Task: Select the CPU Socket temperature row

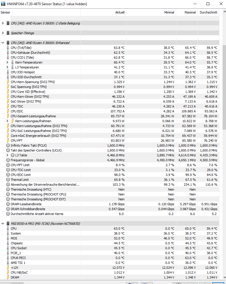Action: pyautogui.click(x=110, y=248)
